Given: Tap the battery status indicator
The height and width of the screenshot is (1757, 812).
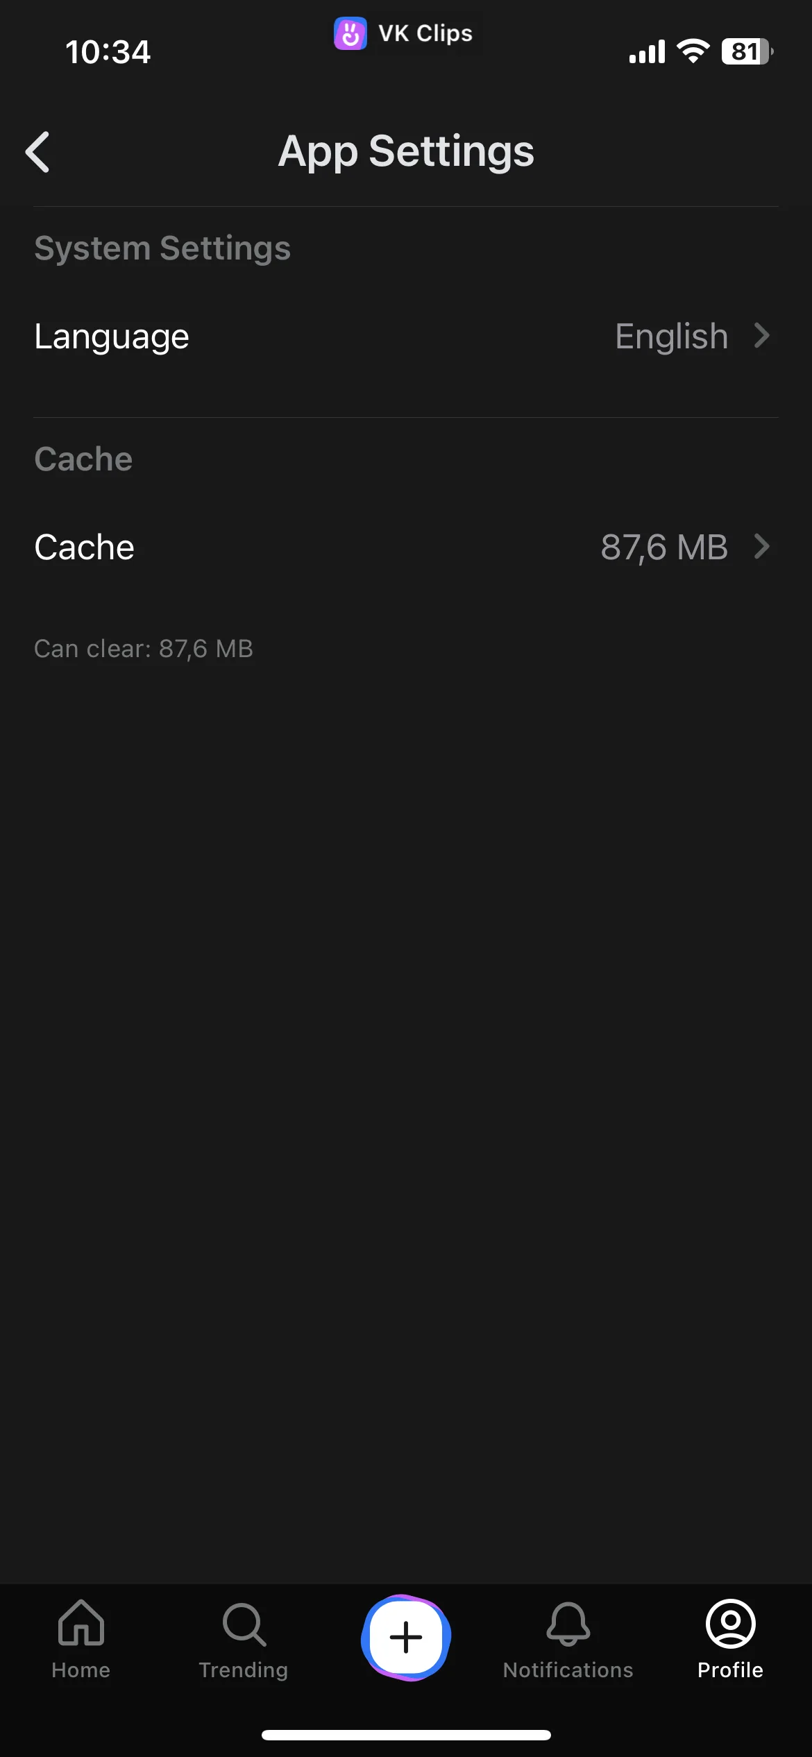Looking at the screenshot, I should coord(747,51).
